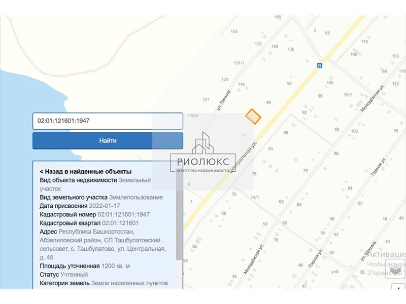Click the Центральная ул. street label

[x=243, y=157]
